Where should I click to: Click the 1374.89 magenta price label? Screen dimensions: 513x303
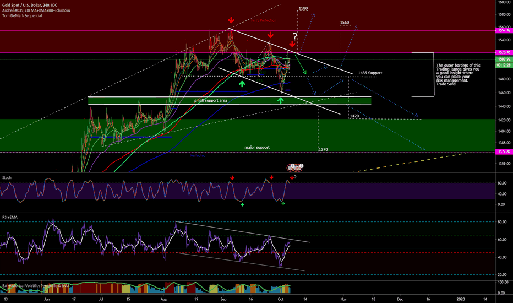pos(504,151)
